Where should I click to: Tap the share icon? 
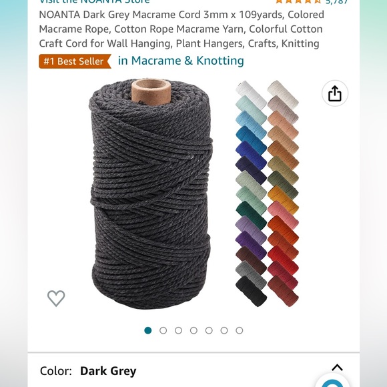click(x=335, y=93)
